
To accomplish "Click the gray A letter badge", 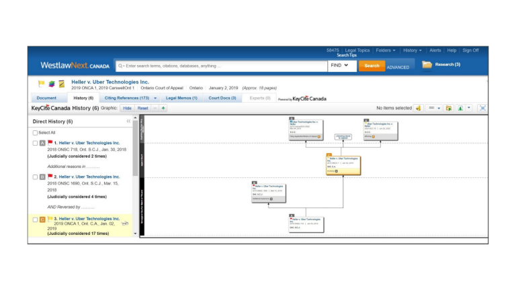I will pos(42,143).
